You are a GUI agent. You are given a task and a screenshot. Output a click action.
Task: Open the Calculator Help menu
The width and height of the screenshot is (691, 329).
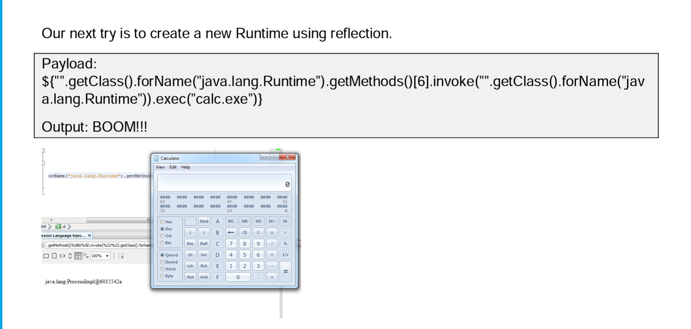(186, 167)
